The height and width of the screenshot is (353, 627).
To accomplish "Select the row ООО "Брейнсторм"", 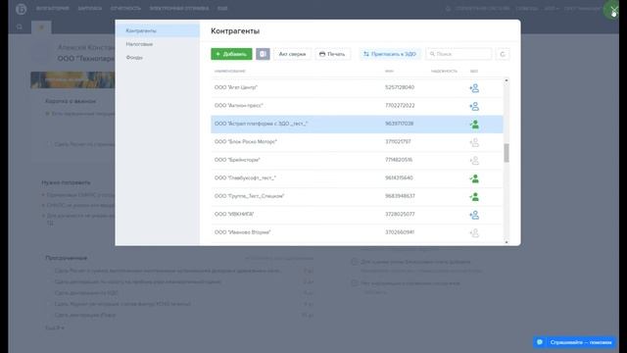I will click(x=357, y=160).
